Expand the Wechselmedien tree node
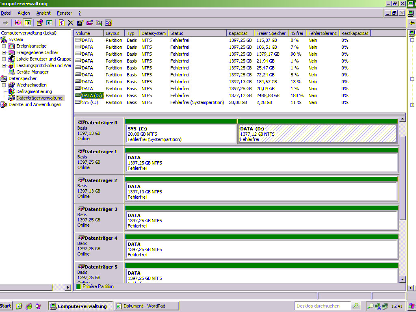This screenshot has width=416, height=312. (x=4, y=85)
